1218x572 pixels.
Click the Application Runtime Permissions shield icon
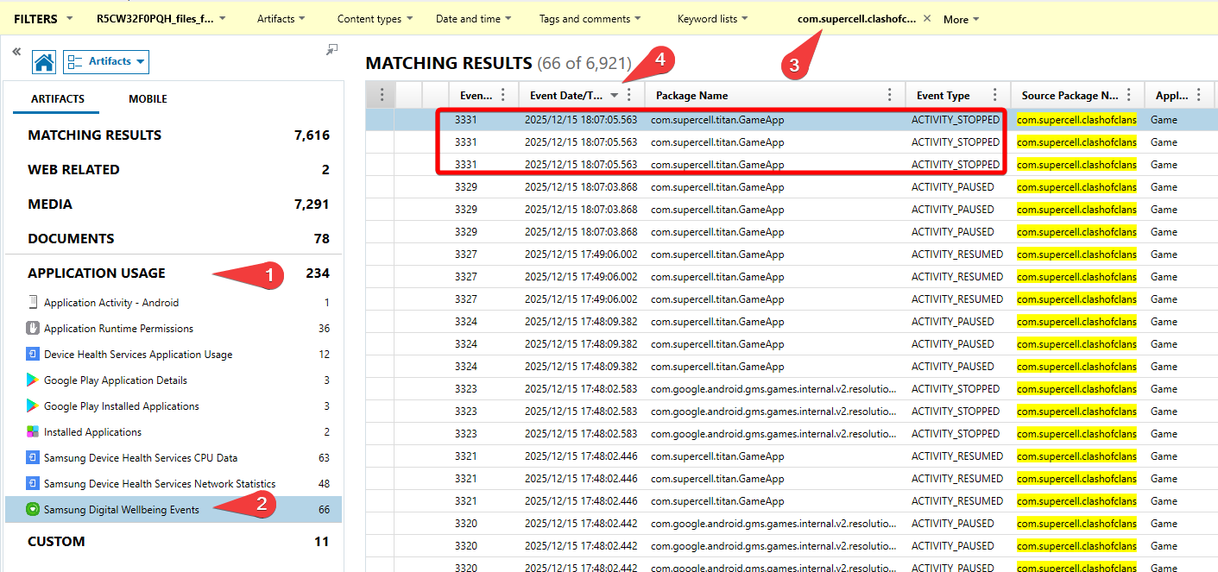(x=33, y=328)
